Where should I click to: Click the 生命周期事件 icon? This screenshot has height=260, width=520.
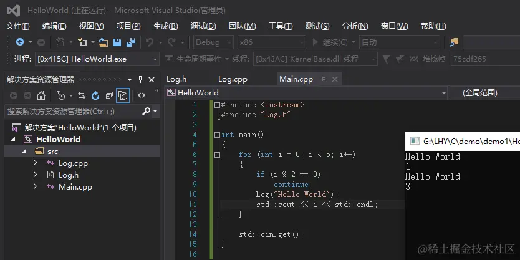(x=169, y=59)
